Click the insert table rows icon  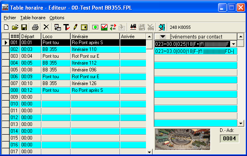pyautogui.click(x=57, y=27)
